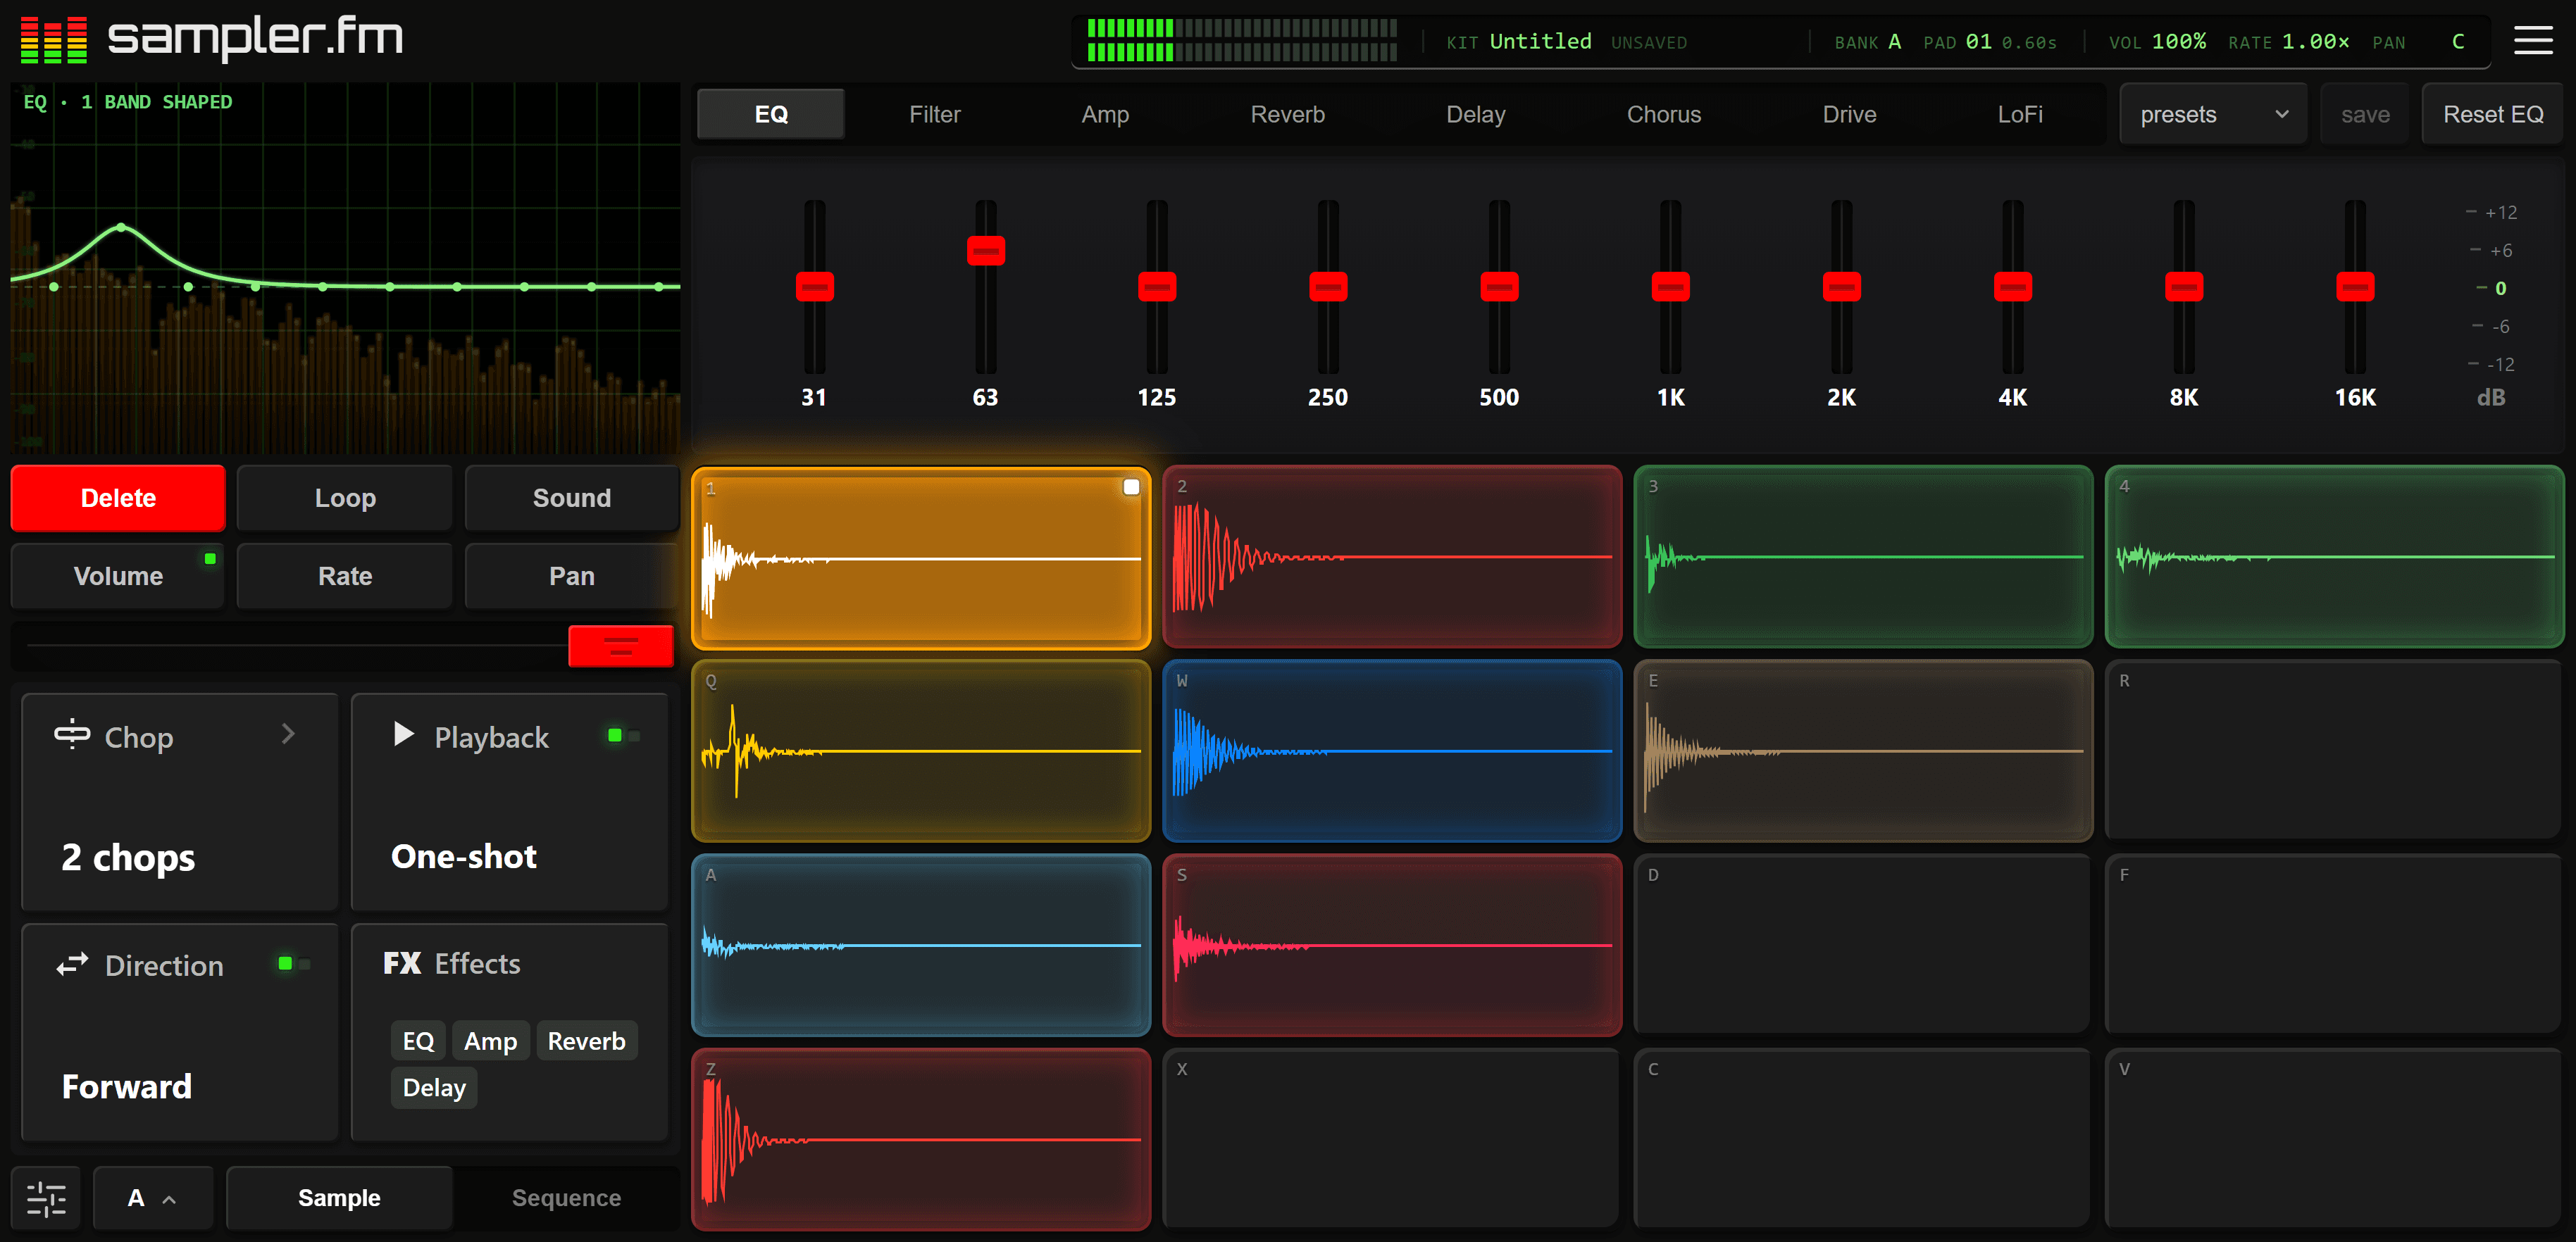Click the Delay effect chip
The width and height of the screenshot is (2576, 1242).
pos(434,1087)
